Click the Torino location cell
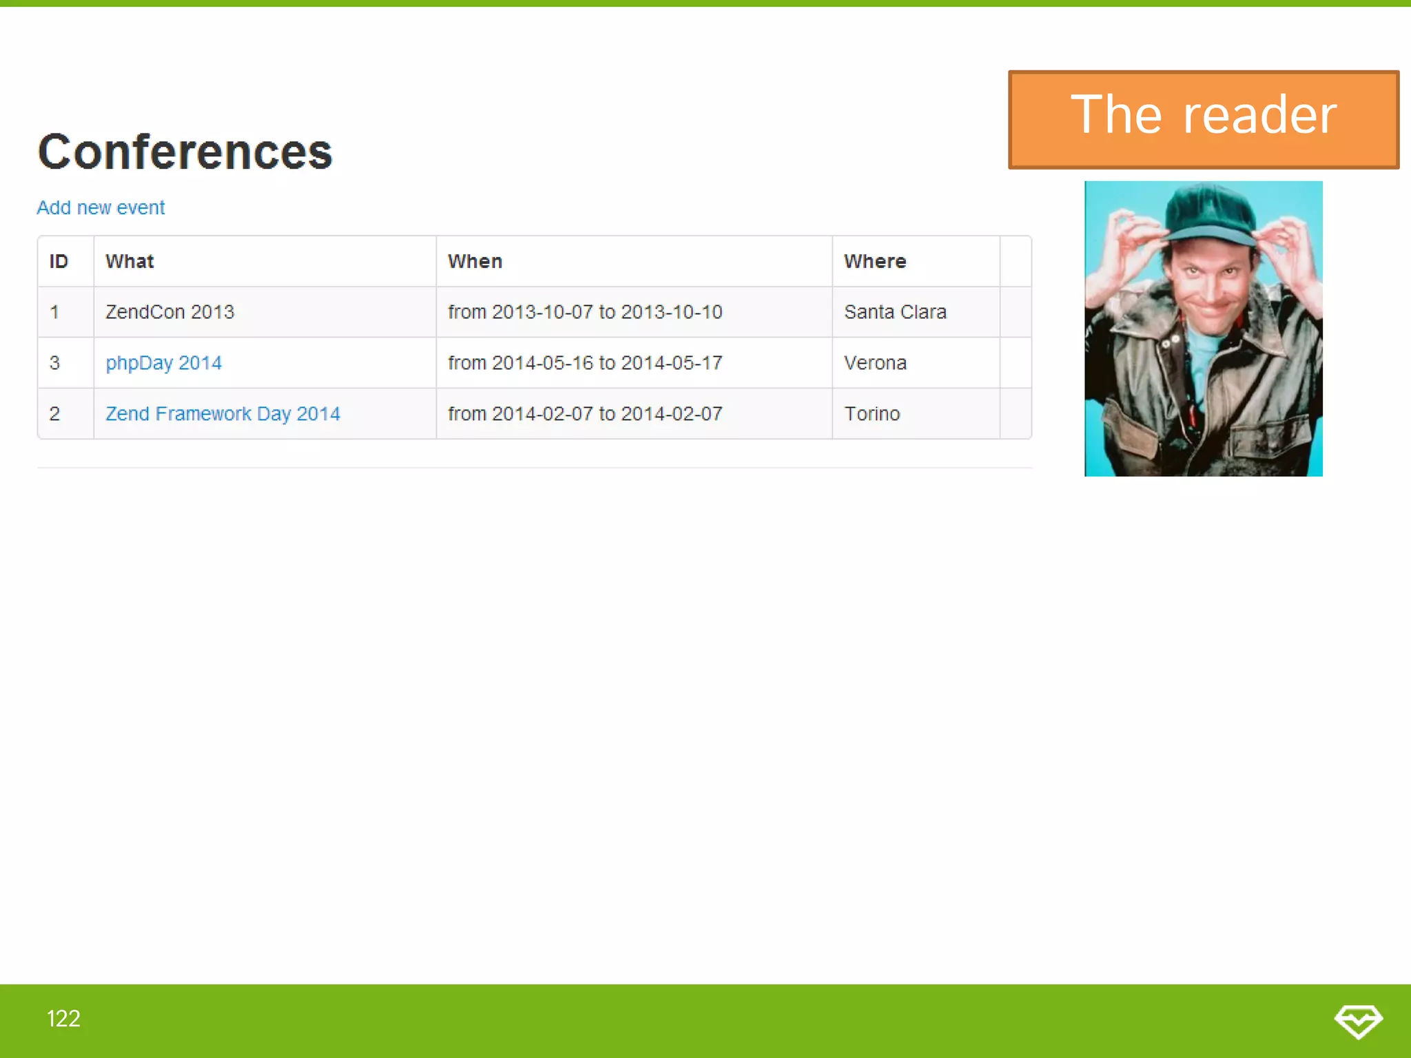 pos(872,414)
